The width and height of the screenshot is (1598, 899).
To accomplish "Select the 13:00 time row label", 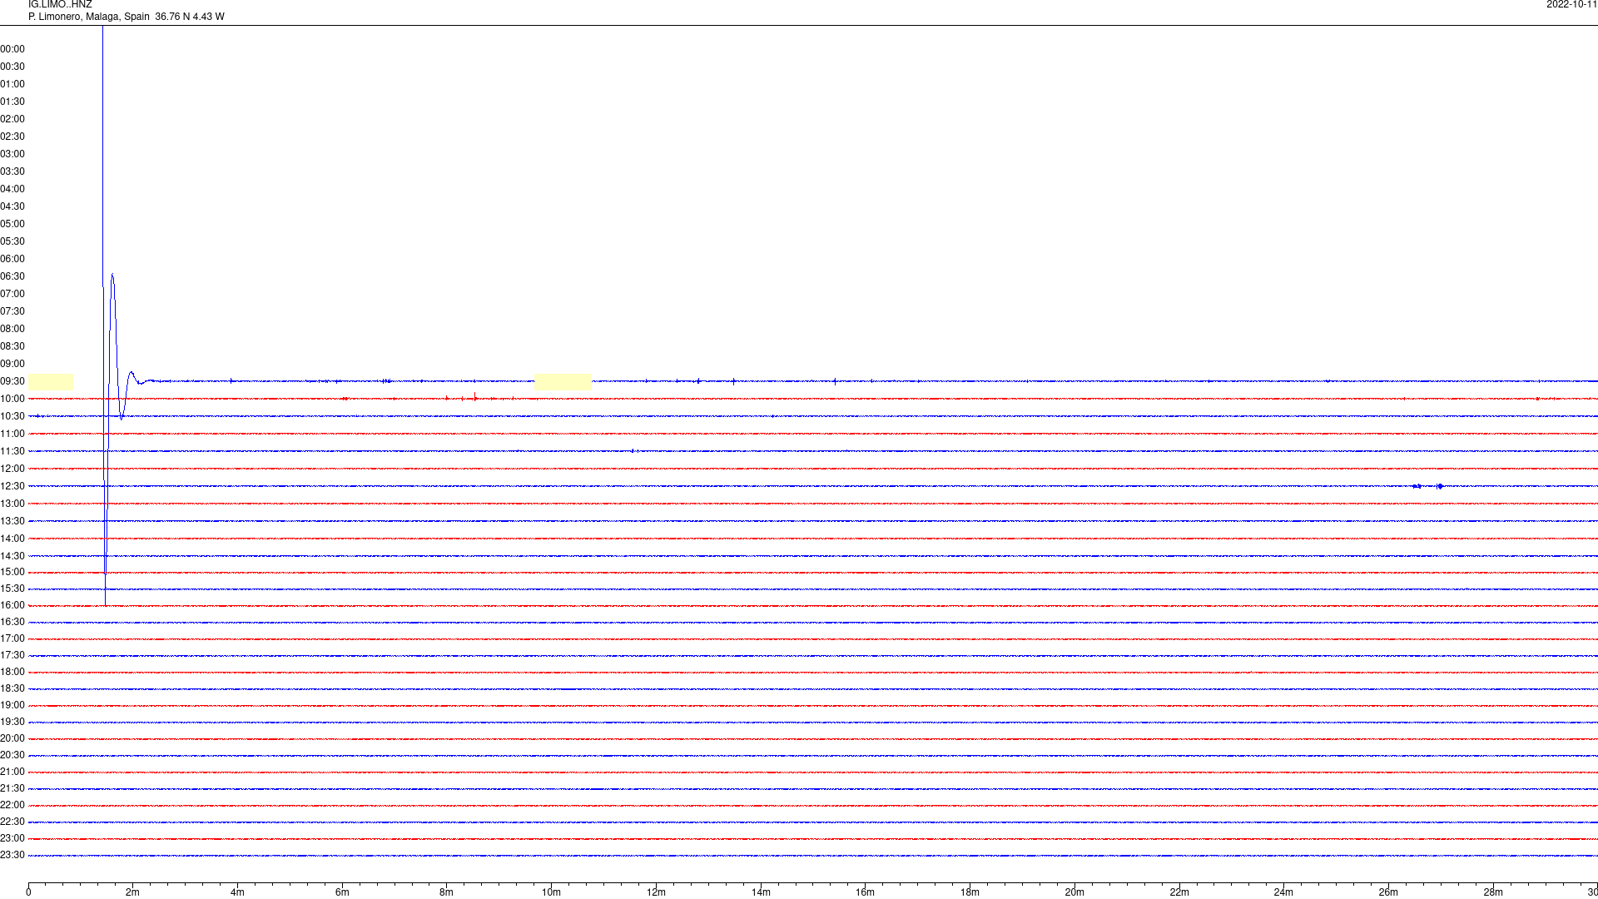I will click(12, 504).
